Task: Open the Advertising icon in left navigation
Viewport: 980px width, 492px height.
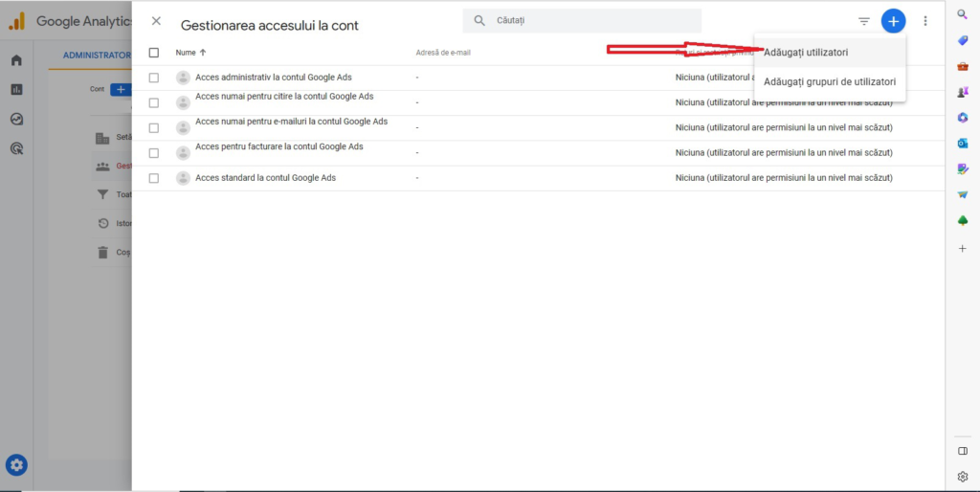Action: click(16, 148)
